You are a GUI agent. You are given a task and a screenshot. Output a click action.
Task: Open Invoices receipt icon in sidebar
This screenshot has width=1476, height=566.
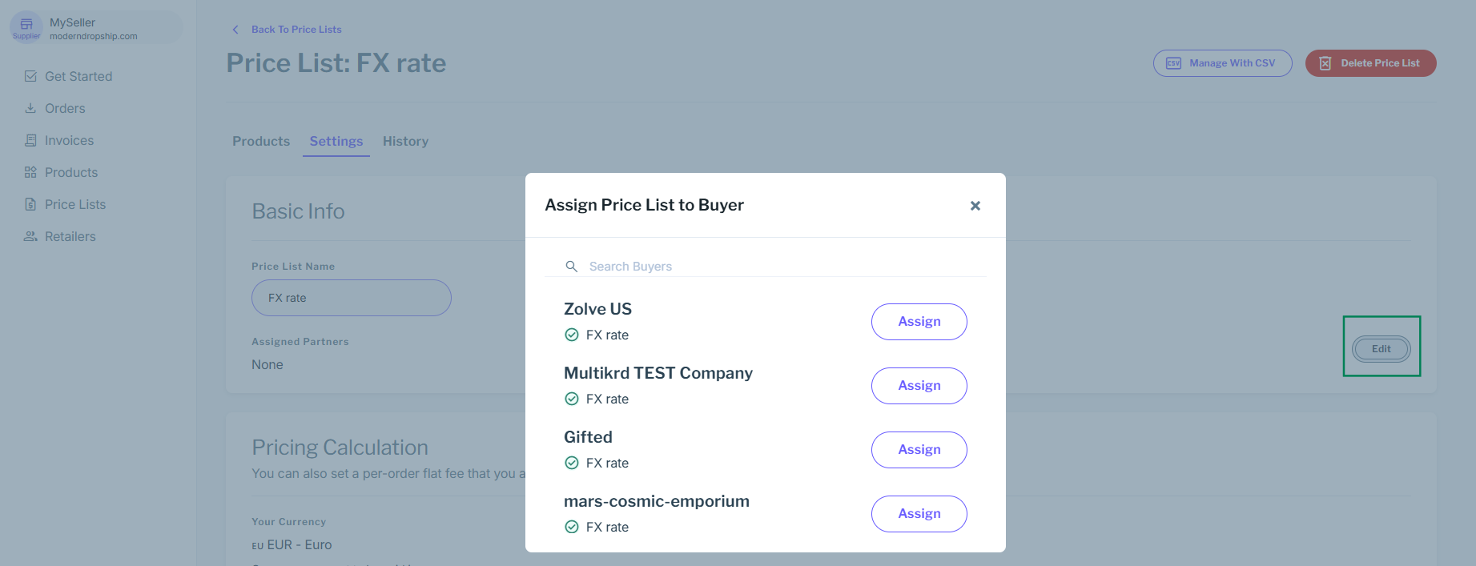click(x=30, y=140)
